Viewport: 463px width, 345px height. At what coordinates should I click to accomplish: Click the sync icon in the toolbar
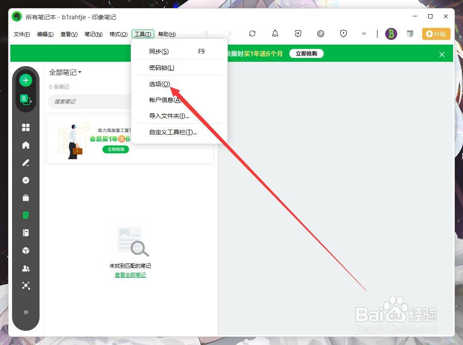point(252,33)
